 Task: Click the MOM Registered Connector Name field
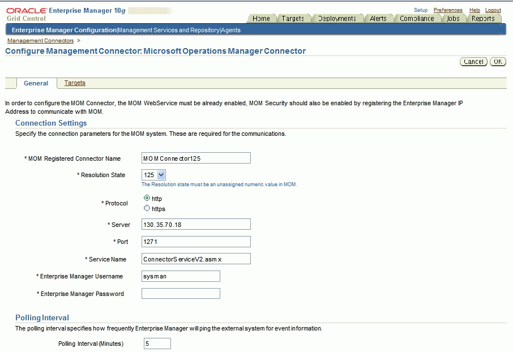pyautogui.click(x=196, y=158)
